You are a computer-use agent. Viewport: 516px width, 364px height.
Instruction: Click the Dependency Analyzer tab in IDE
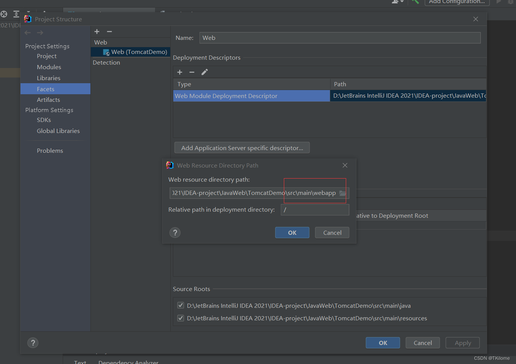[128, 362]
